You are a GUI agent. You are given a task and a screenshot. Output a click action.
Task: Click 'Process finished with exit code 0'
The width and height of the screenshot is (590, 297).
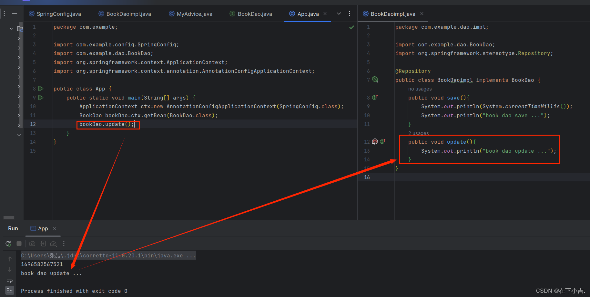coord(74,291)
